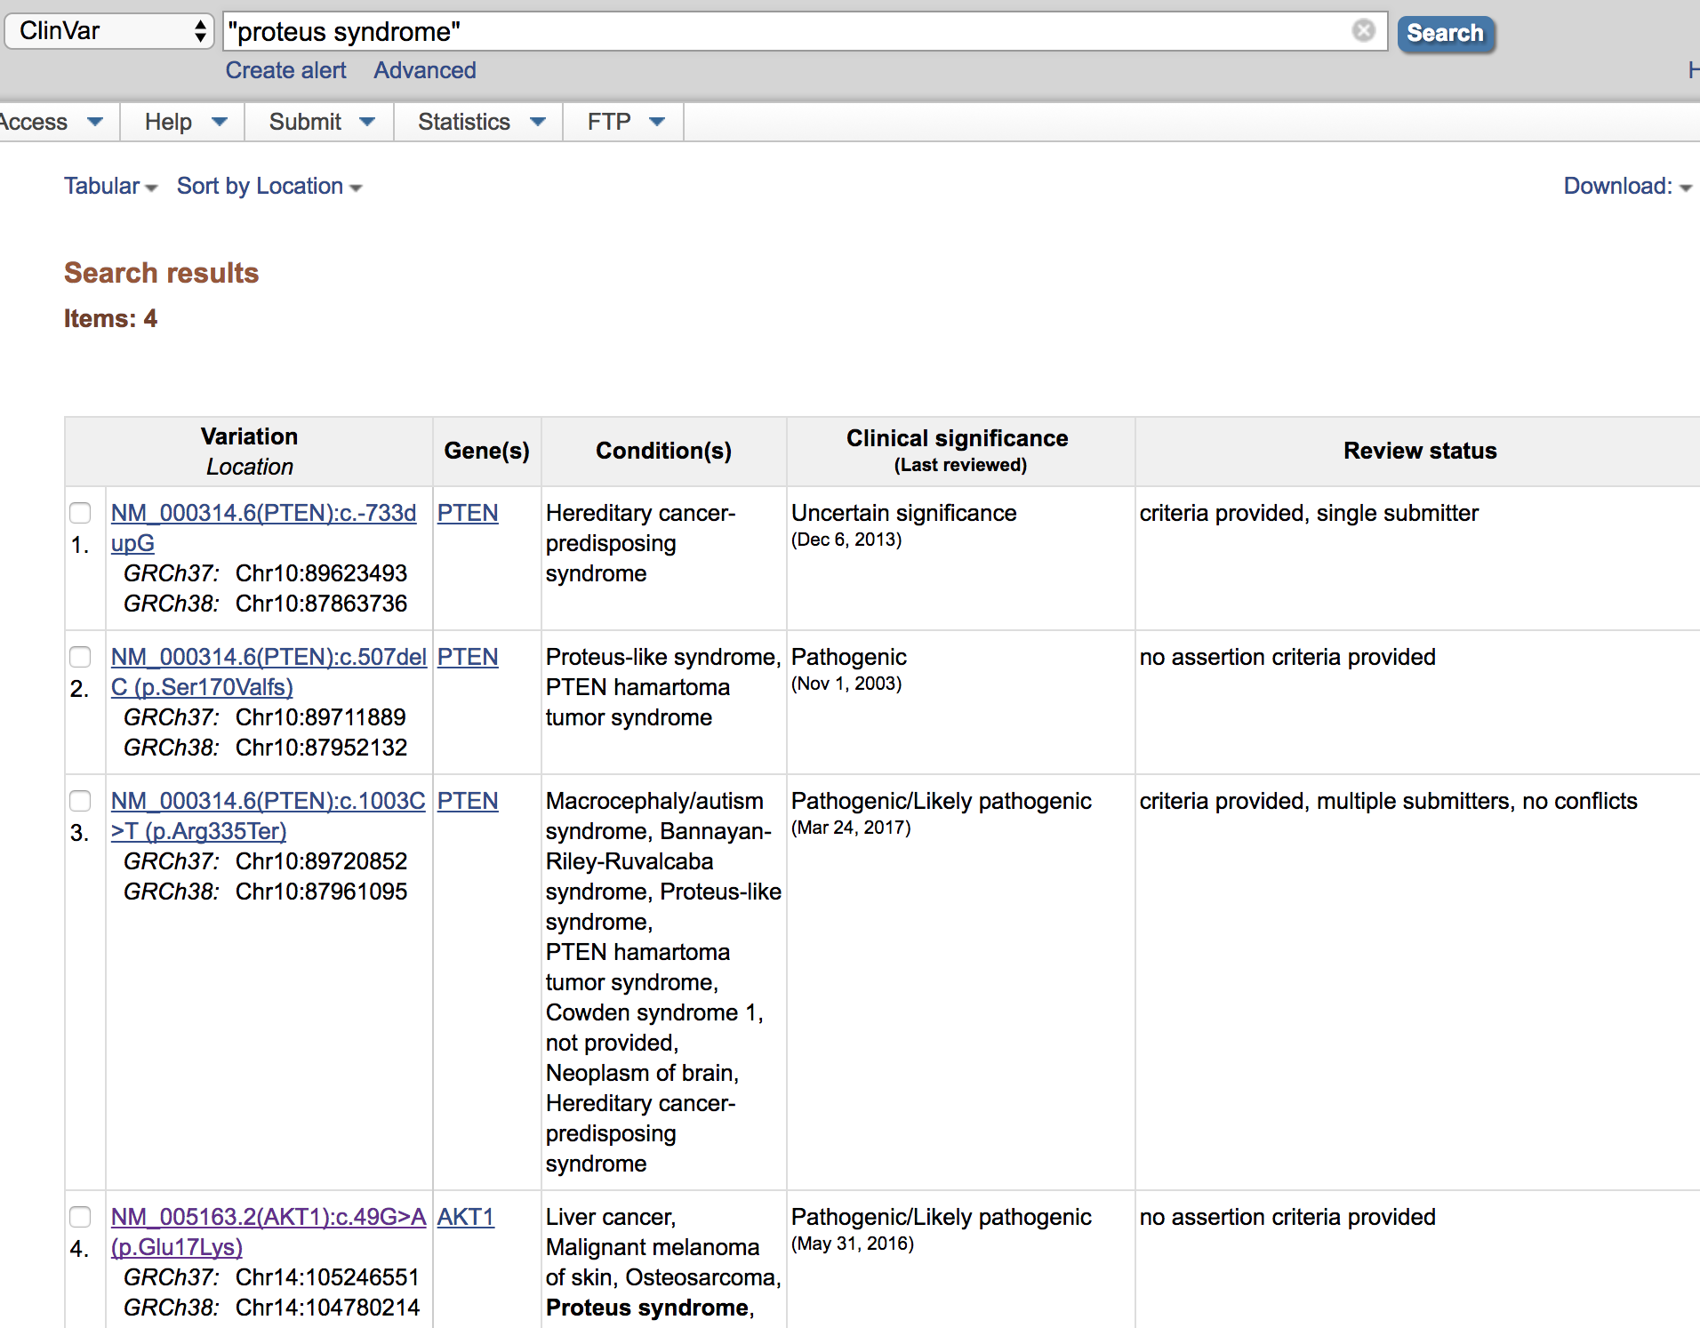Check the box for result 3 p.Arg335Ter
Viewport: 1700px width, 1328px height.
point(80,801)
